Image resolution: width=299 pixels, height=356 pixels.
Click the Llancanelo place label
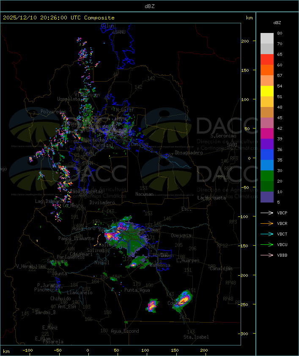pyautogui.click(x=80, y=293)
